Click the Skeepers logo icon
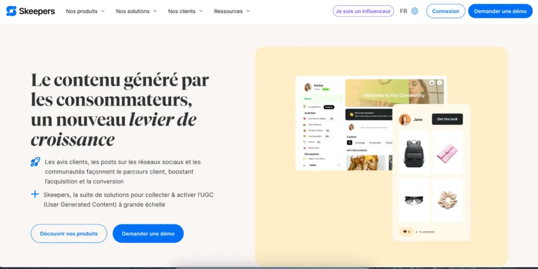Image resolution: width=538 pixels, height=269 pixels. [x=12, y=11]
